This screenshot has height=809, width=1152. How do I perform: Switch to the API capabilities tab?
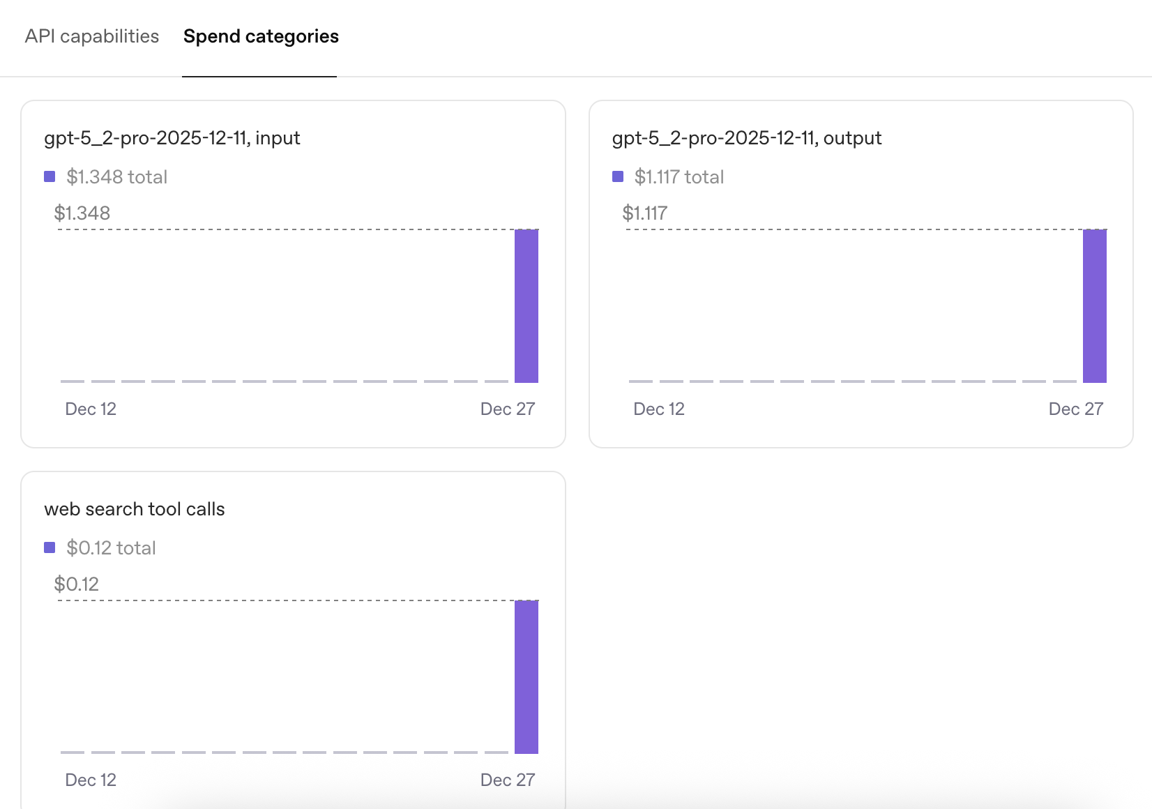tap(92, 36)
